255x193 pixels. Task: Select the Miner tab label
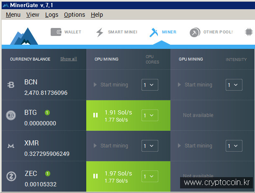coord(169,32)
